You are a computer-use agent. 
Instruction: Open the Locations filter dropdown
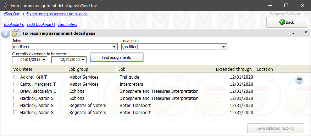(x=223, y=47)
